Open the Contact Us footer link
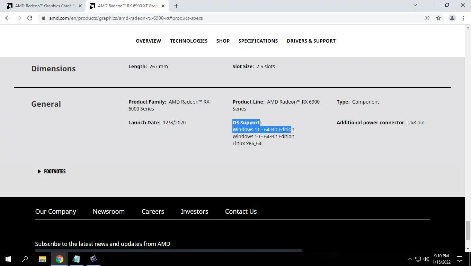This screenshot has height=266, width=471. tap(241, 211)
